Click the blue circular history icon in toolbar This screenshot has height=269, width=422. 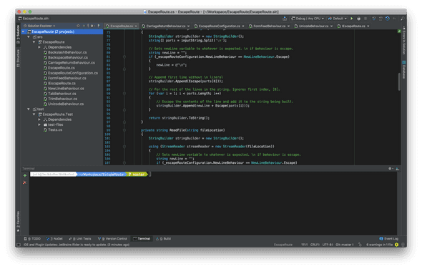tap(387, 19)
